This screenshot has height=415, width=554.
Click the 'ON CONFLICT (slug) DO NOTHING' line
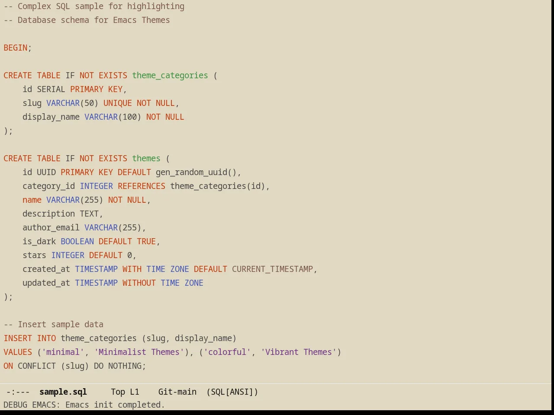(x=75, y=366)
